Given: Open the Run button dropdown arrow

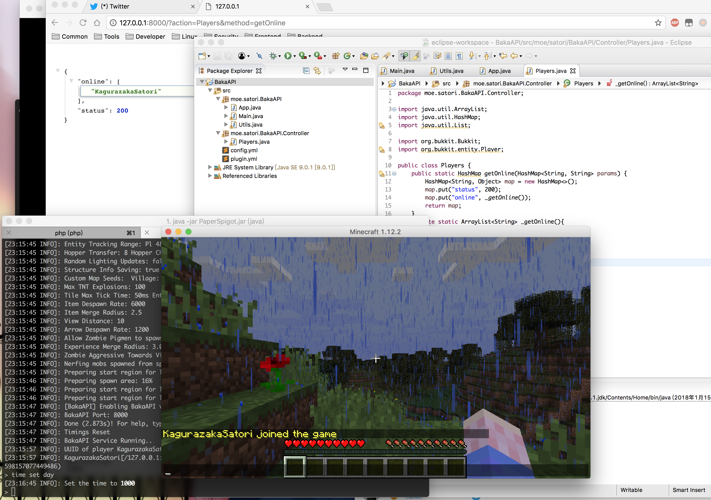Looking at the screenshot, I should click(x=294, y=56).
